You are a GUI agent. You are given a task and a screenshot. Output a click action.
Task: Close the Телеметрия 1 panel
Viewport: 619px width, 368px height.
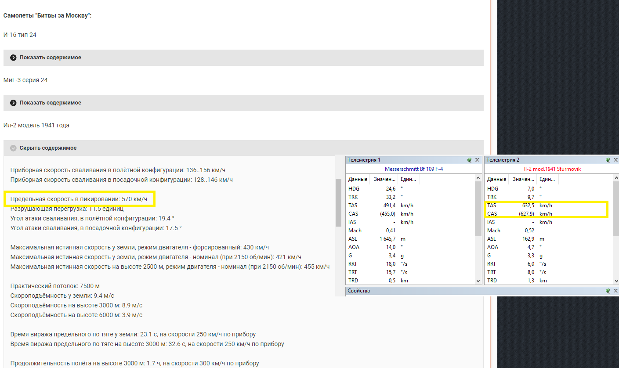pos(478,160)
